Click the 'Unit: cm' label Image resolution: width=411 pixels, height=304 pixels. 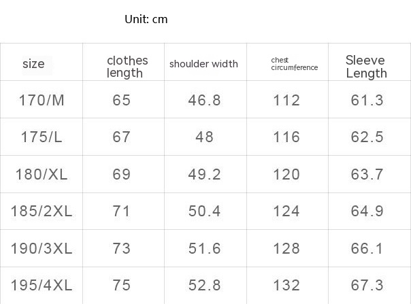pos(146,19)
